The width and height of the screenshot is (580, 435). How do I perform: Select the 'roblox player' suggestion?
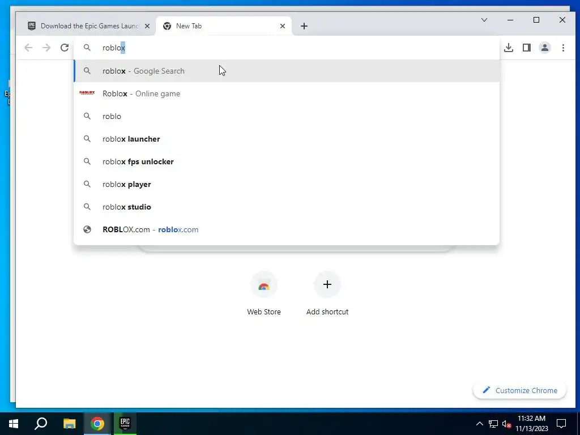tap(287, 184)
